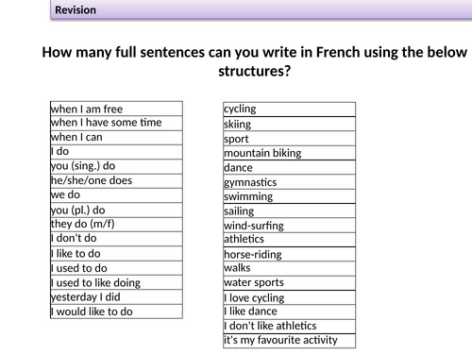Select the 'when I am free' cell
The height and width of the screenshot is (354, 472).
tap(116, 109)
